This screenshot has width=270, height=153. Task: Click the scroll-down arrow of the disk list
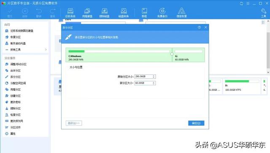268,72
